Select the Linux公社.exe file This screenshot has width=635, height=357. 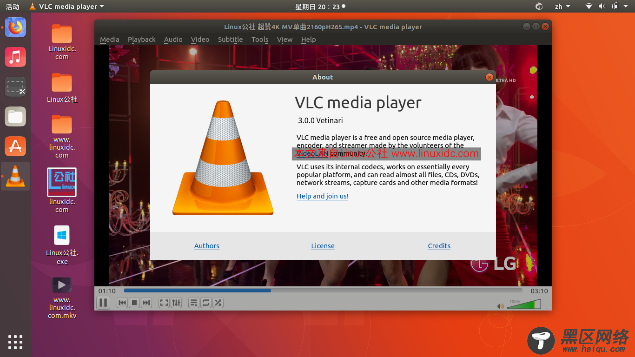(x=62, y=245)
